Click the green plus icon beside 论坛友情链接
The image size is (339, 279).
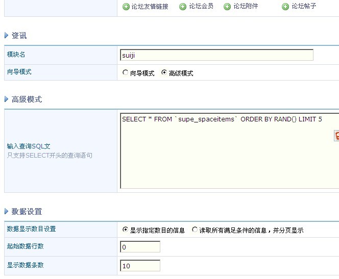(126, 7)
